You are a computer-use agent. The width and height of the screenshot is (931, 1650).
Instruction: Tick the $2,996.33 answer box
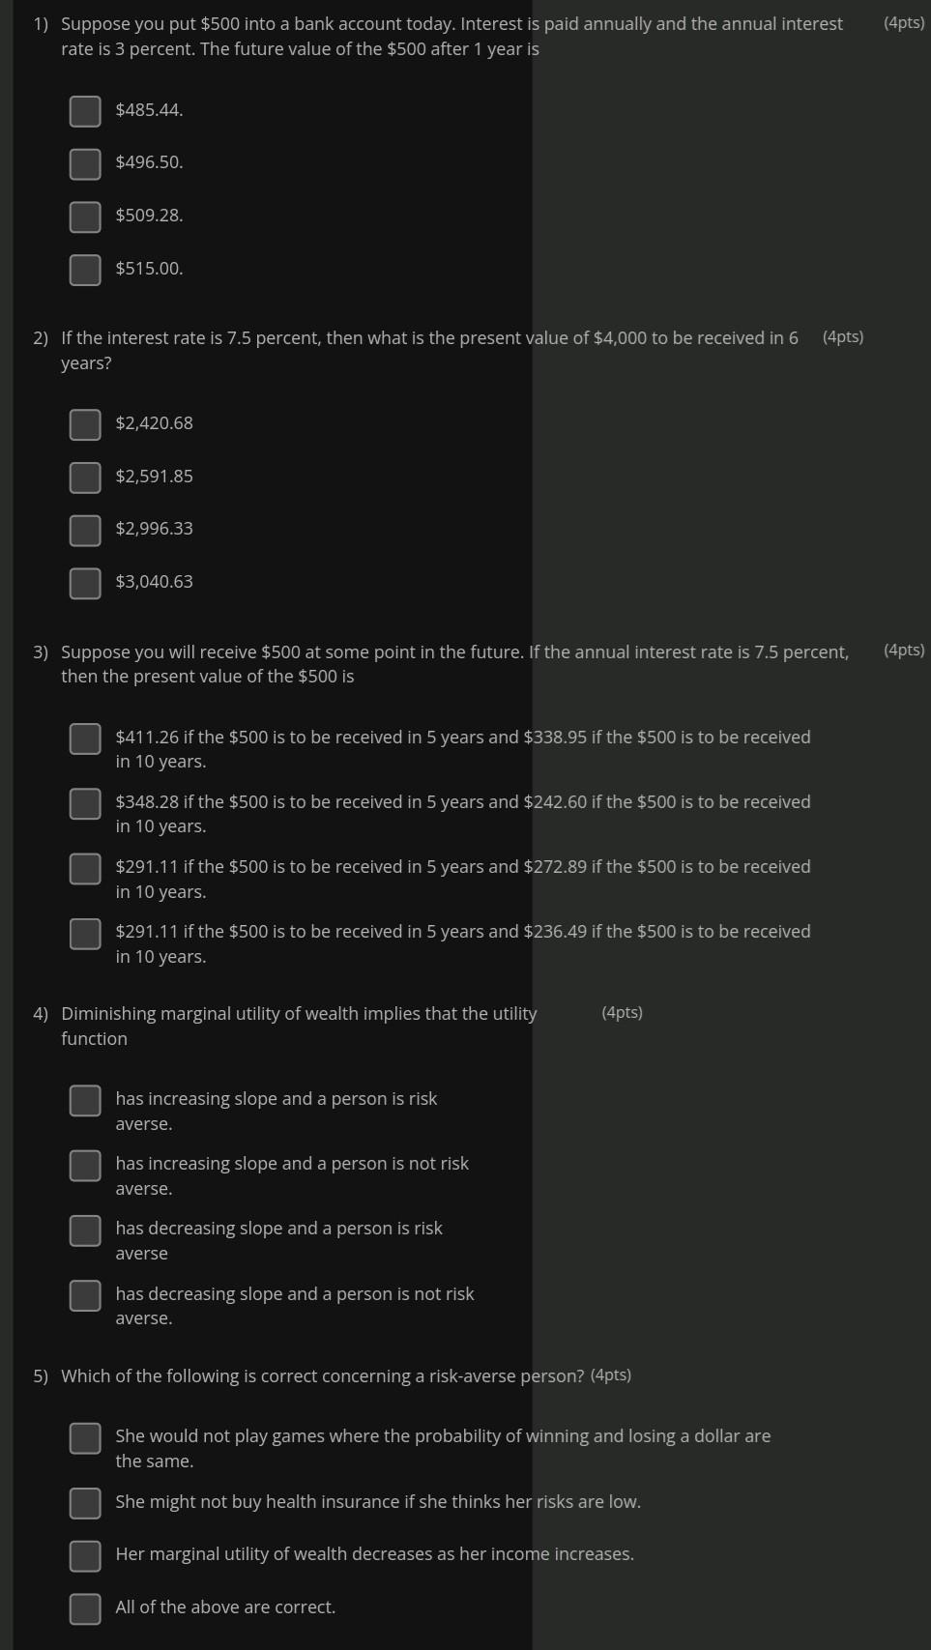(85, 530)
